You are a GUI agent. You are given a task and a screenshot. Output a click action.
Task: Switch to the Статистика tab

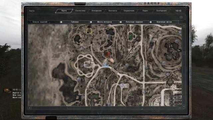(x=80, y=11)
